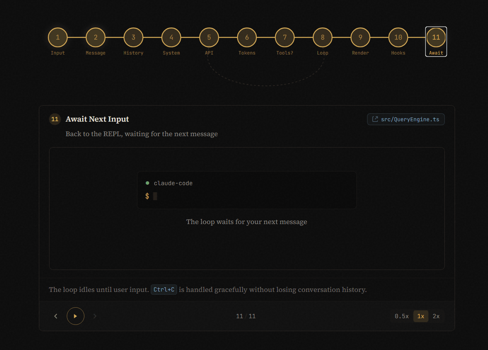Select step 3 History node

tap(133, 38)
